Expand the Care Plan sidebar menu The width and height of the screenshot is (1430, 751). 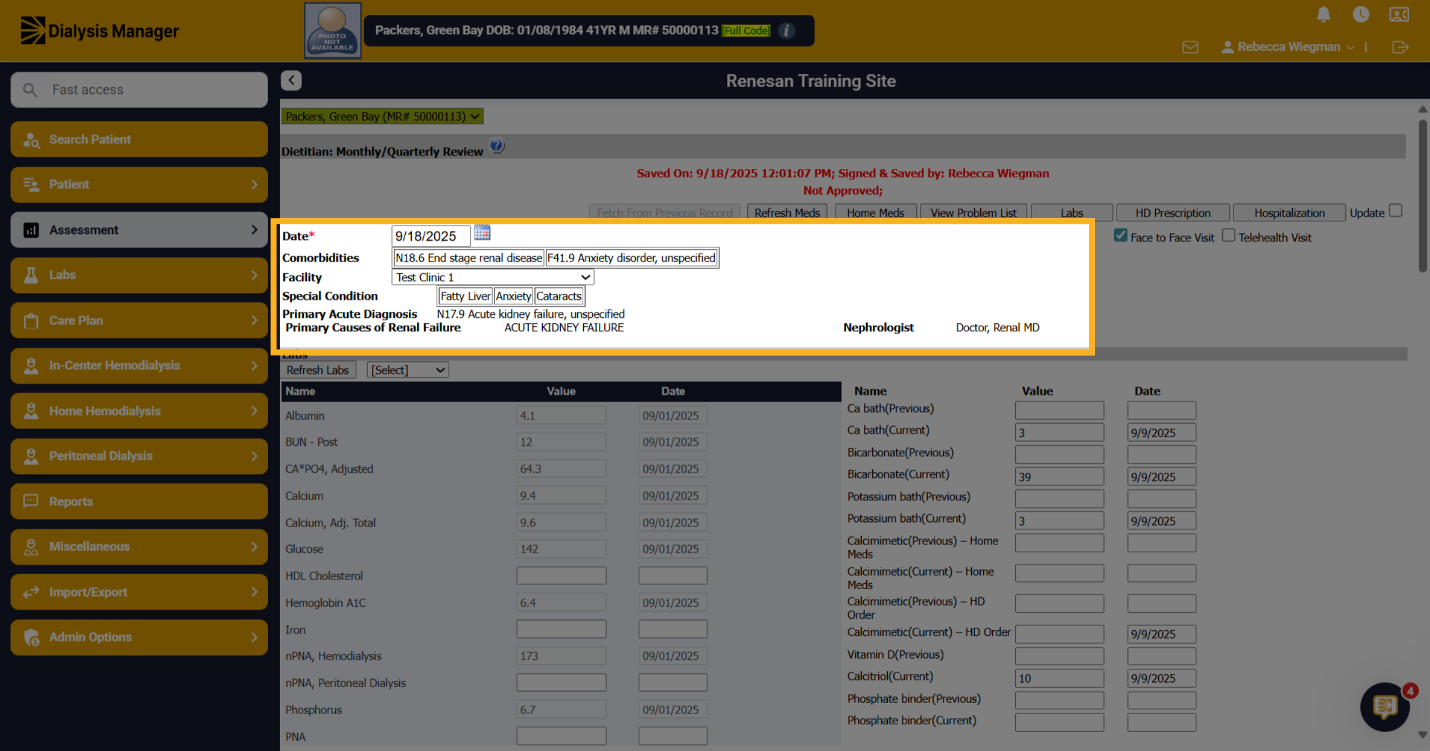139,320
